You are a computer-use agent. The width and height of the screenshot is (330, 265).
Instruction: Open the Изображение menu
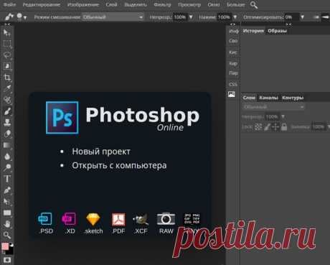(83, 4)
